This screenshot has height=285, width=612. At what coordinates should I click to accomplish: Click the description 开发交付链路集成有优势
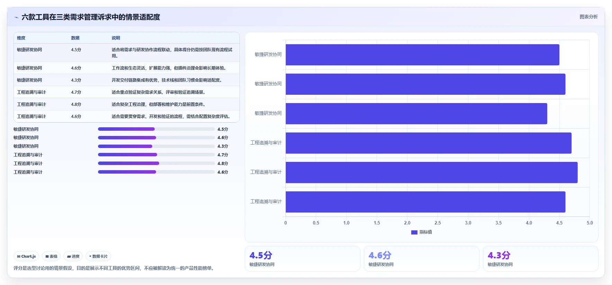click(x=168, y=80)
